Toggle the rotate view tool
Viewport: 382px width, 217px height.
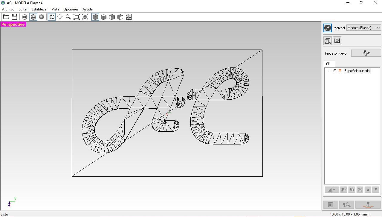(x=52, y=17)
